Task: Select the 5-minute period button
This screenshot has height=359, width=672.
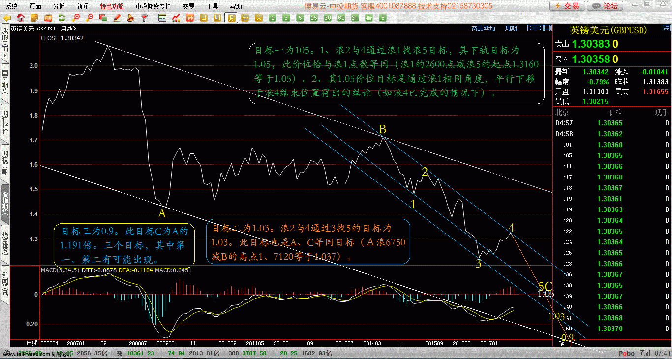Action: pyautogui.click(x=300, y=18)
